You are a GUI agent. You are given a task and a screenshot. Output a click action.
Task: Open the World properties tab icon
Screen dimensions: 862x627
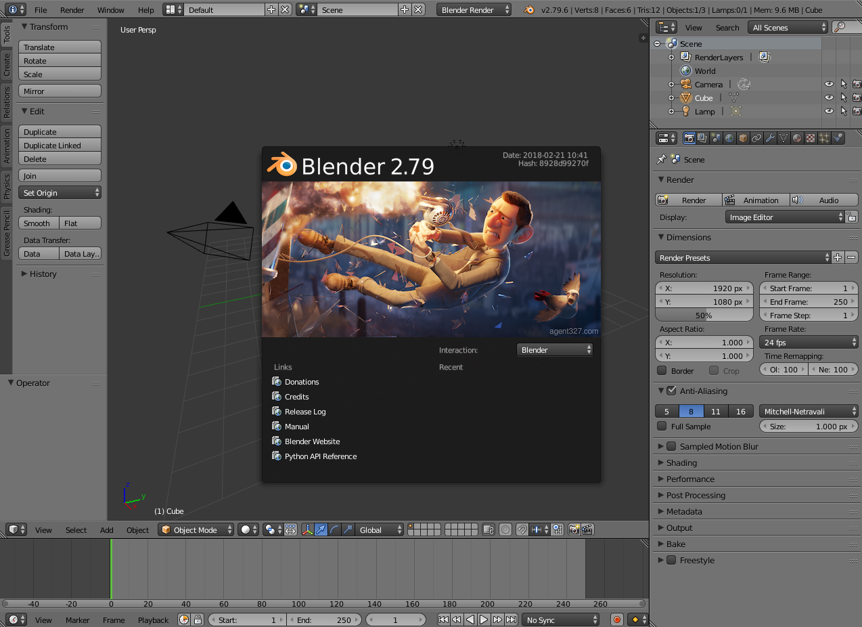tap(729, 138)
